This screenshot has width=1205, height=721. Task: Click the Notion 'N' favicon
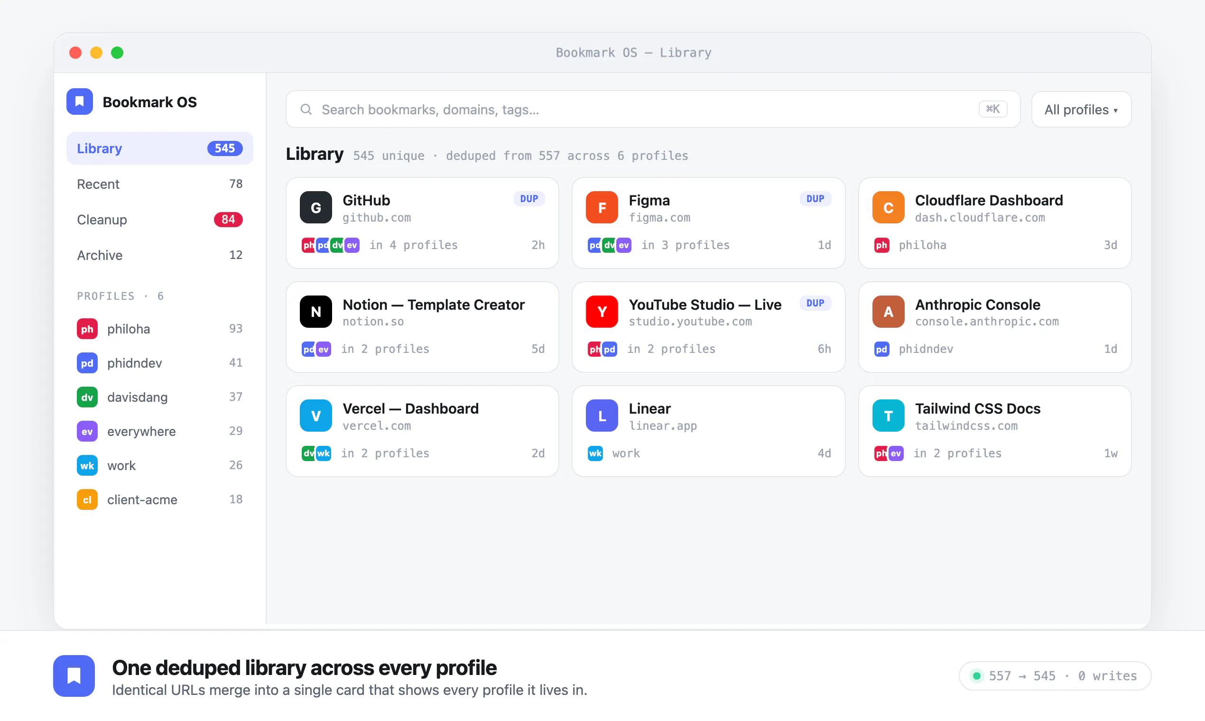316,312
